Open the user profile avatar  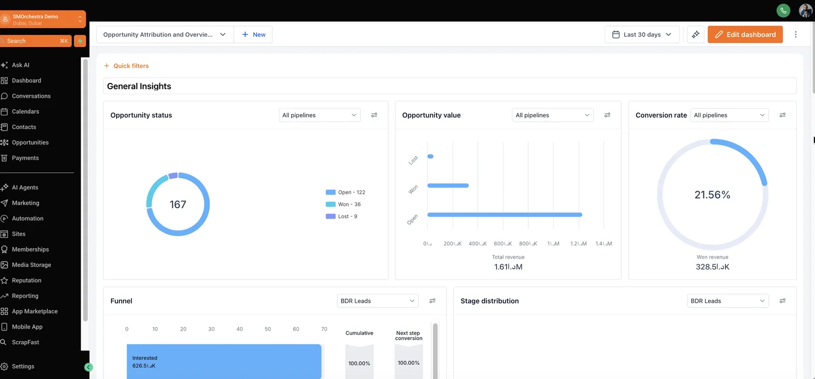(806, 10)
